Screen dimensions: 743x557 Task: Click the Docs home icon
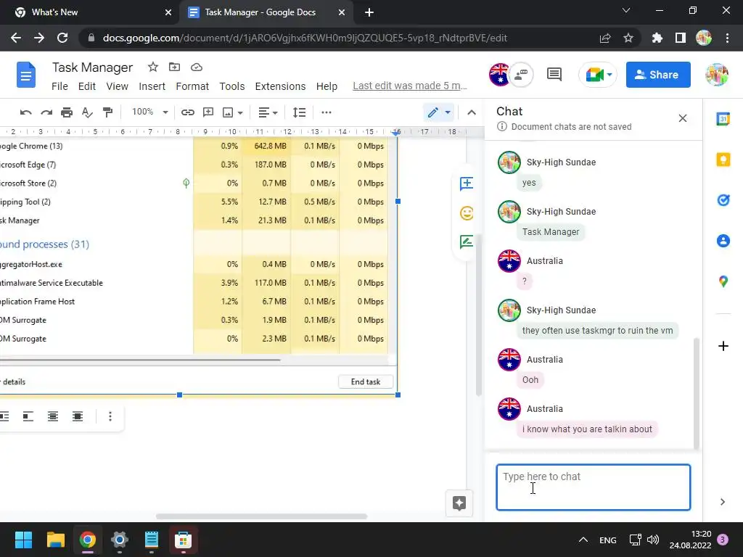coord(26,75)
